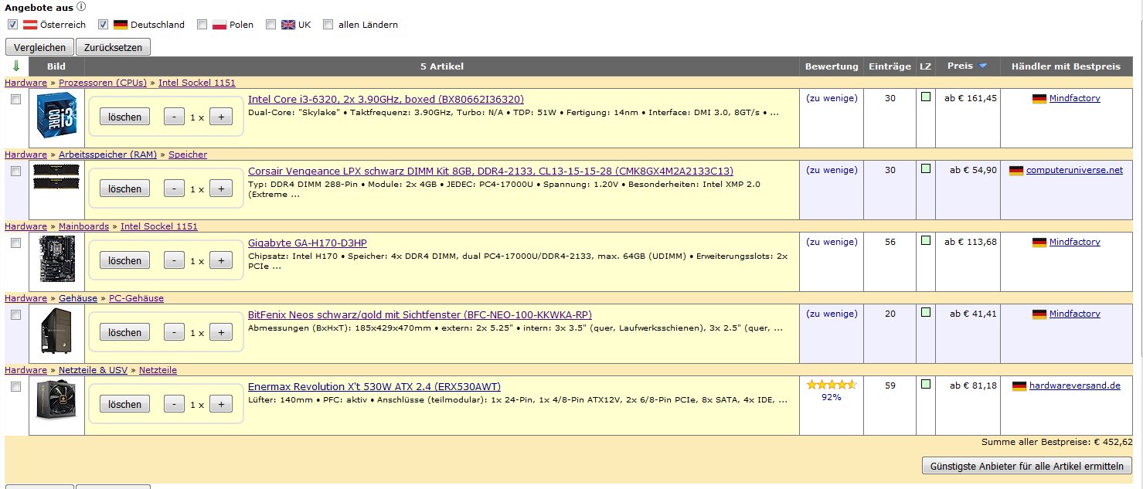Click the green LZ box for Intel Core i3-6320
This screenshot has width=1143, height=489.
click(925, 97)
